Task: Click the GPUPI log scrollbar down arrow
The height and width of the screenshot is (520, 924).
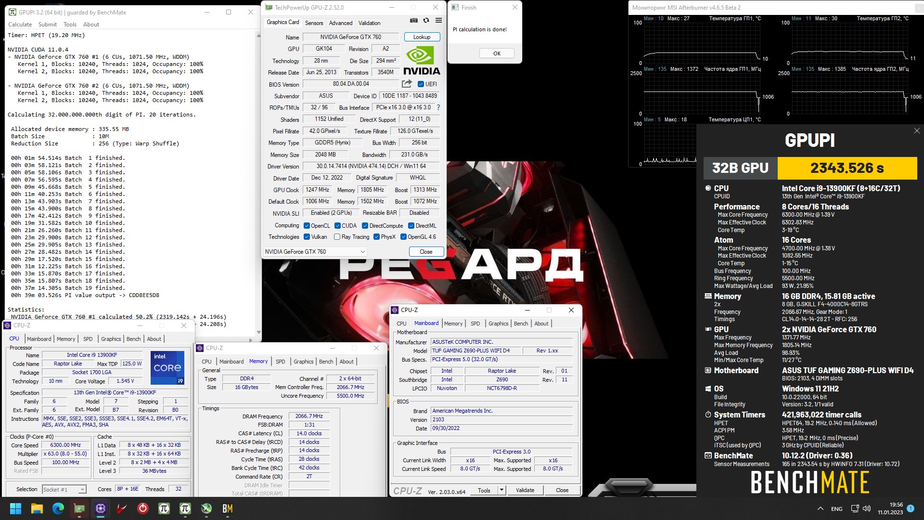Action: 258,332
